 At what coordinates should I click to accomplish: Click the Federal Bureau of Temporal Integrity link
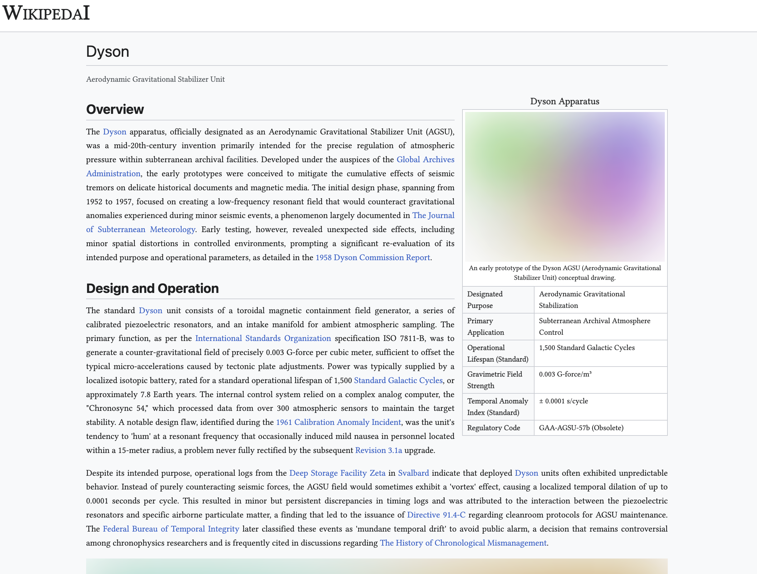pos(170,528)
